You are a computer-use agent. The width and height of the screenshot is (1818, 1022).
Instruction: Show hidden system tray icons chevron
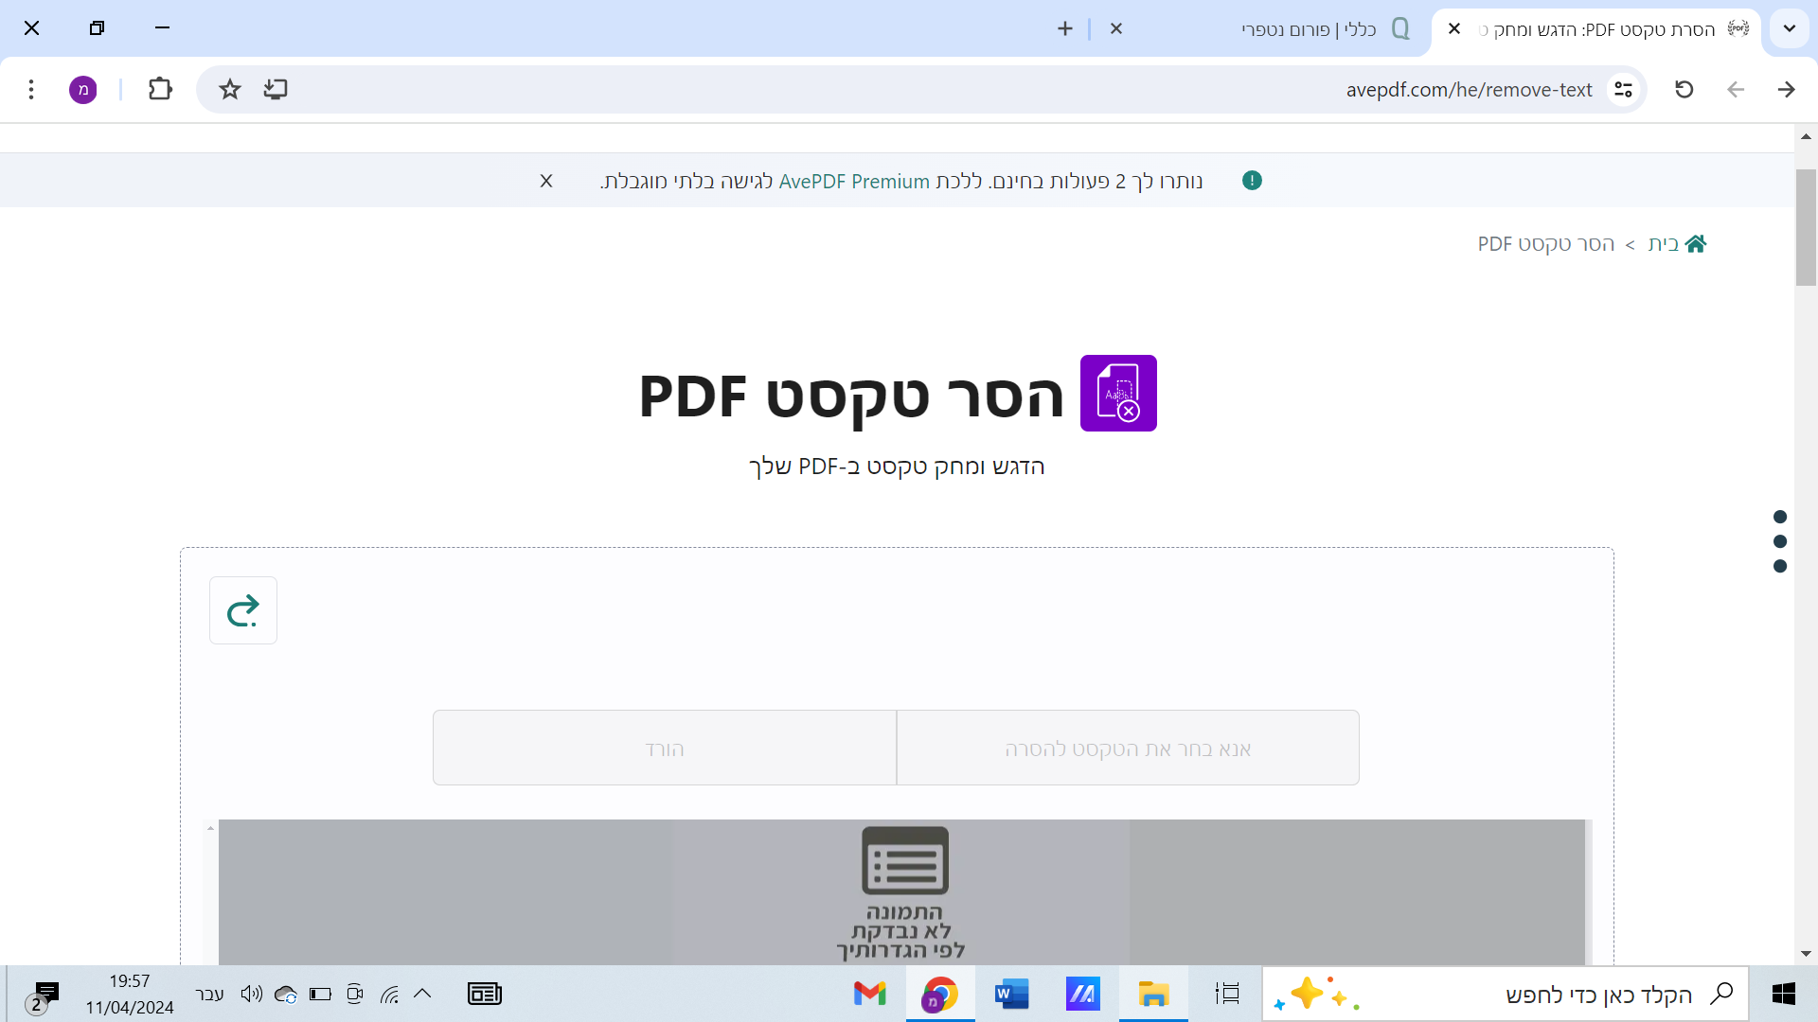pyautogui.click(x=422, y=994)
